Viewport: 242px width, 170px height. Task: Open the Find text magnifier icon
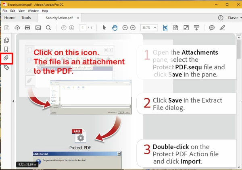(48, 28)
